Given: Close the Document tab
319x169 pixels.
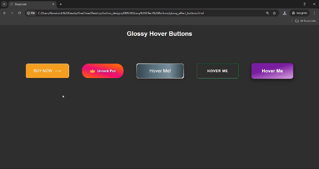Looking at the screenshot, I should (53, 4).
